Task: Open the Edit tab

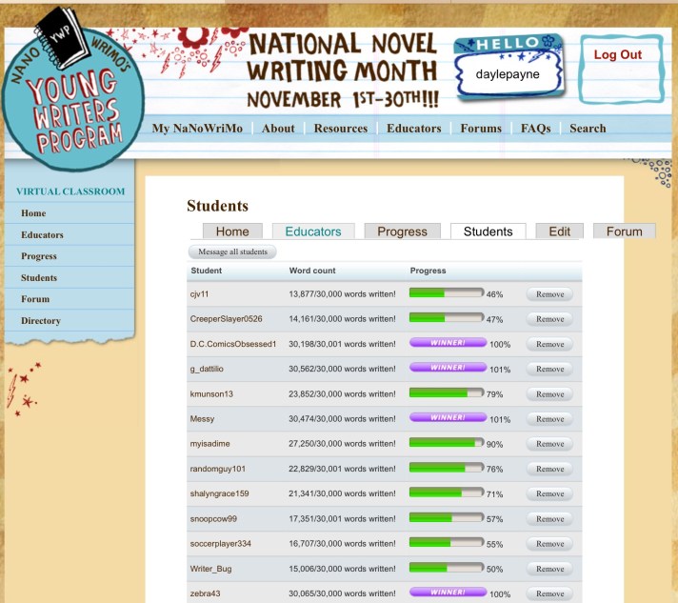Action: click(559, 231)
